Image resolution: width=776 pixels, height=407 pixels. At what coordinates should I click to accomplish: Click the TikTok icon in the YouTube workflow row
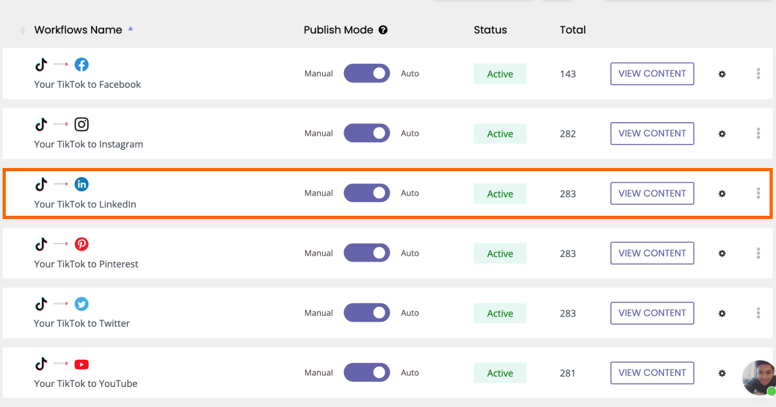pyautogui.click(x=41, y=364)
